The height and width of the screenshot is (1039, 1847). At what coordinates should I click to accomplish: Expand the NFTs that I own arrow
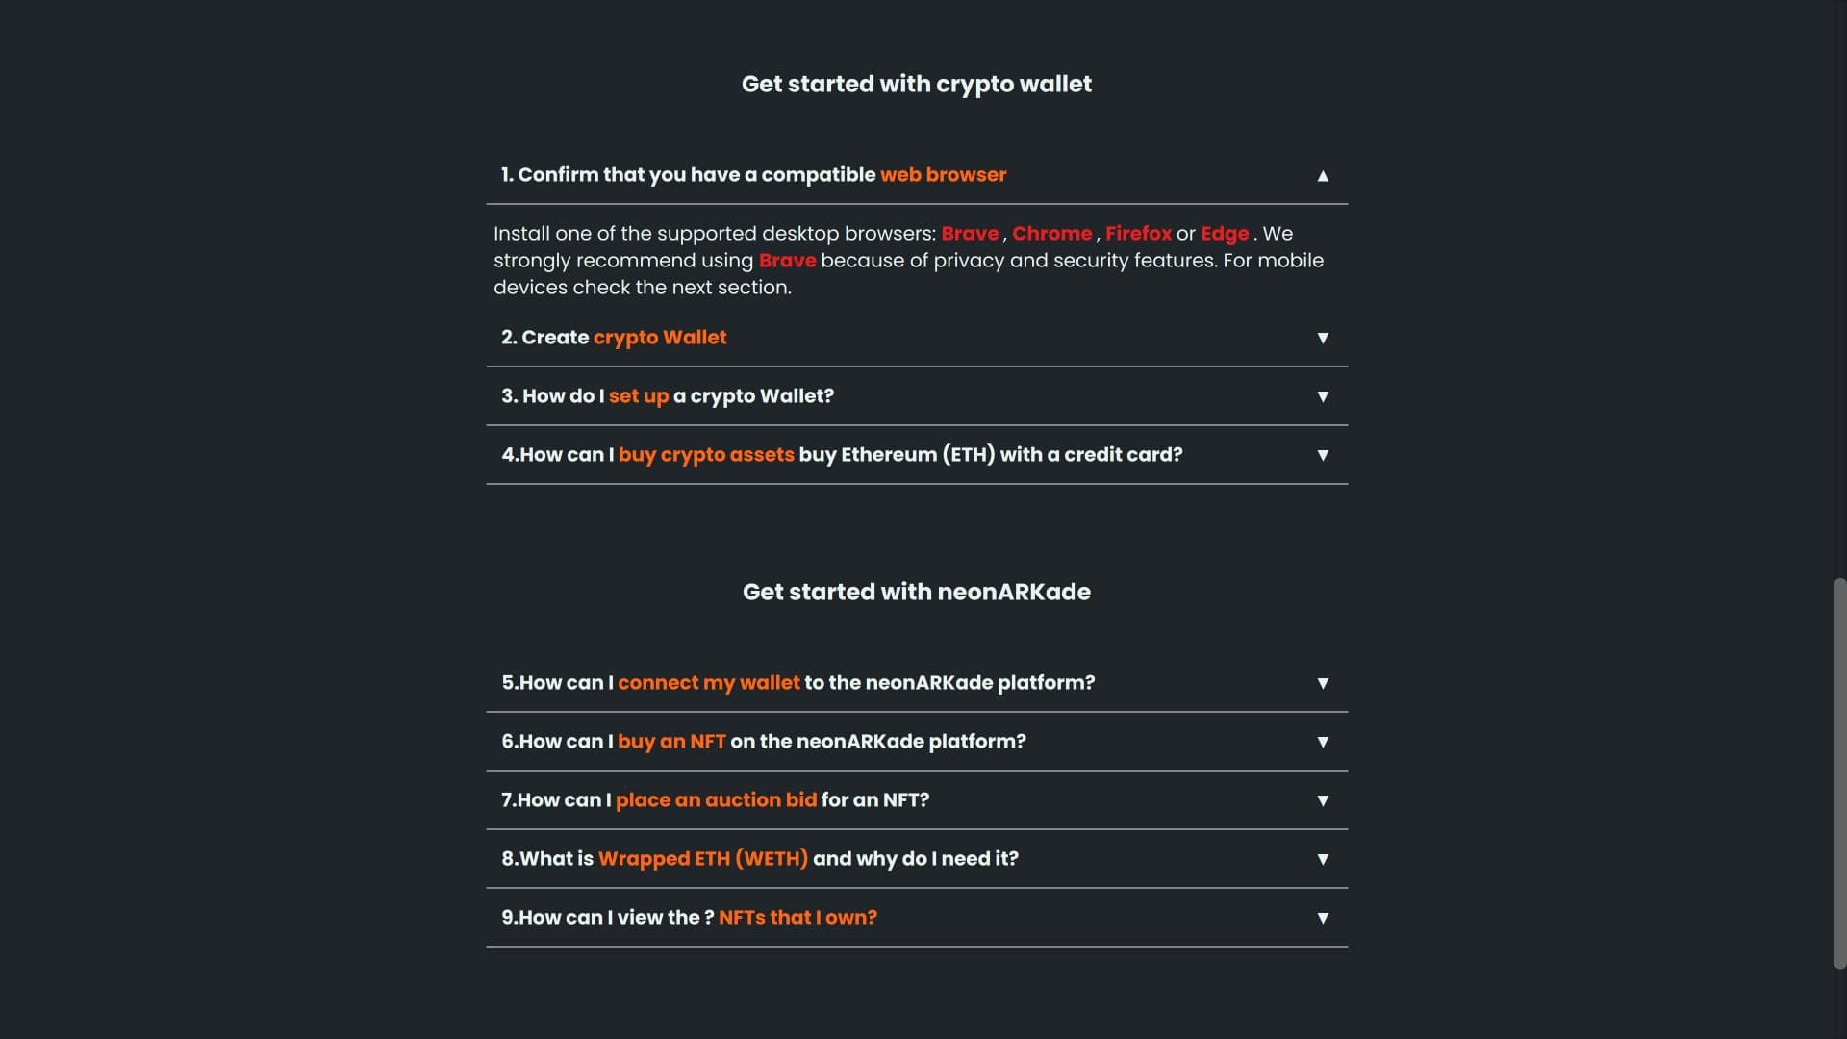1323,918
